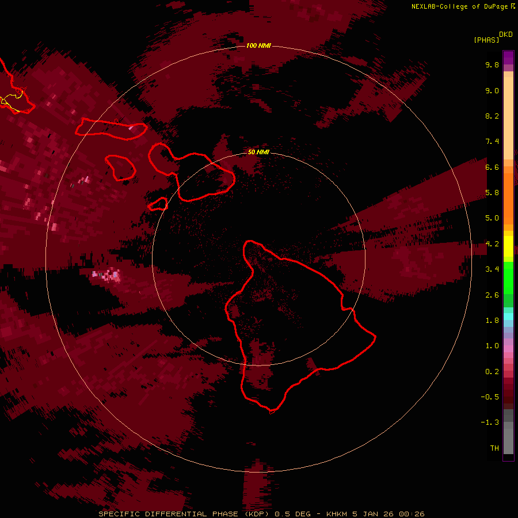Select the 8.2 legend value
Image resolution: width=518 pixels, height=518 pixels.
(492, 116)
